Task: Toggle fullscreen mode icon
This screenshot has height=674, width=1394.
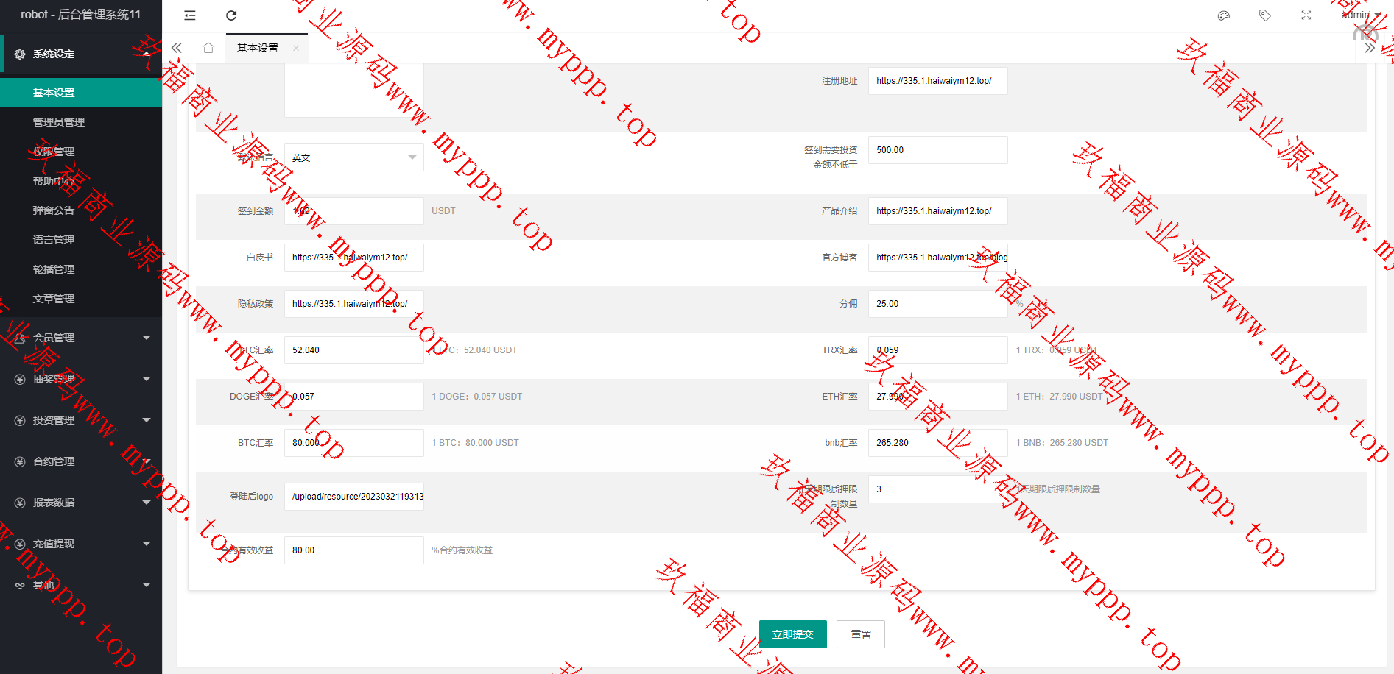Action: [x=1306, y=15]
